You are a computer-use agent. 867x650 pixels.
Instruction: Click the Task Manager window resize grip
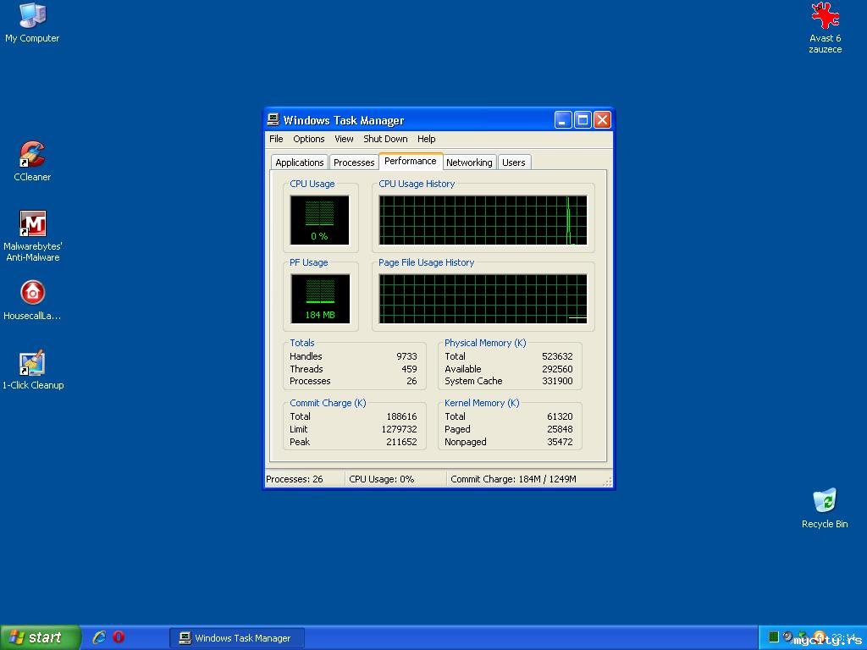pyautogui.click(x=607, y=482)
